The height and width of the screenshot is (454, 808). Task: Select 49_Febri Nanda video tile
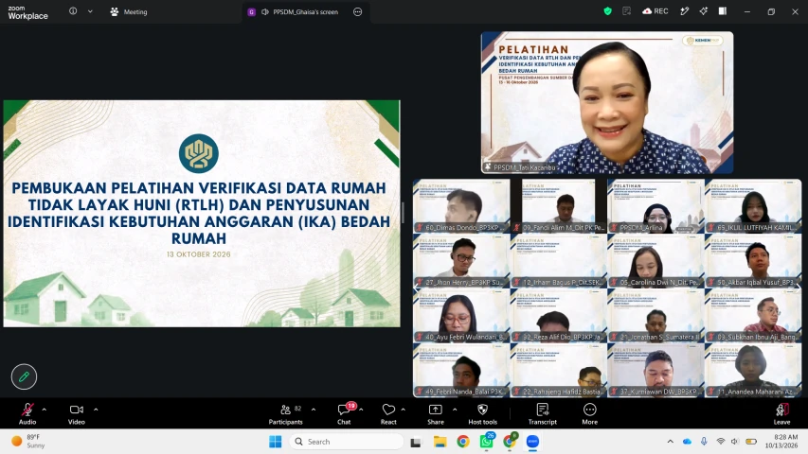pyautogui.click(x=461, y=371)
